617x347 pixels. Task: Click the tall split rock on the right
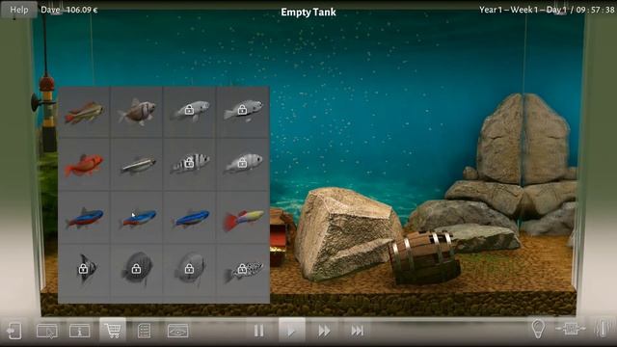pyautogui.click(x=523, y=140)
